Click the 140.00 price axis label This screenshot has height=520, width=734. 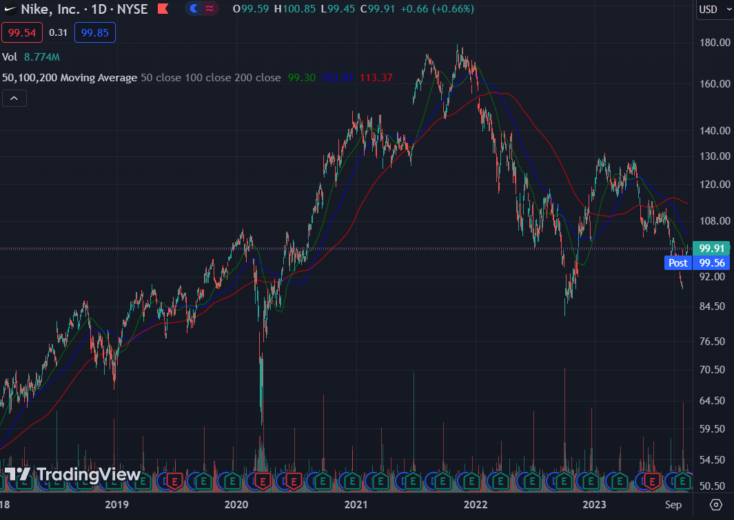[715, 130]
